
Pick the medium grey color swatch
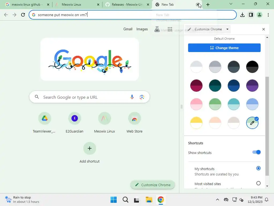pyautogui.click(x=215, y=67)
